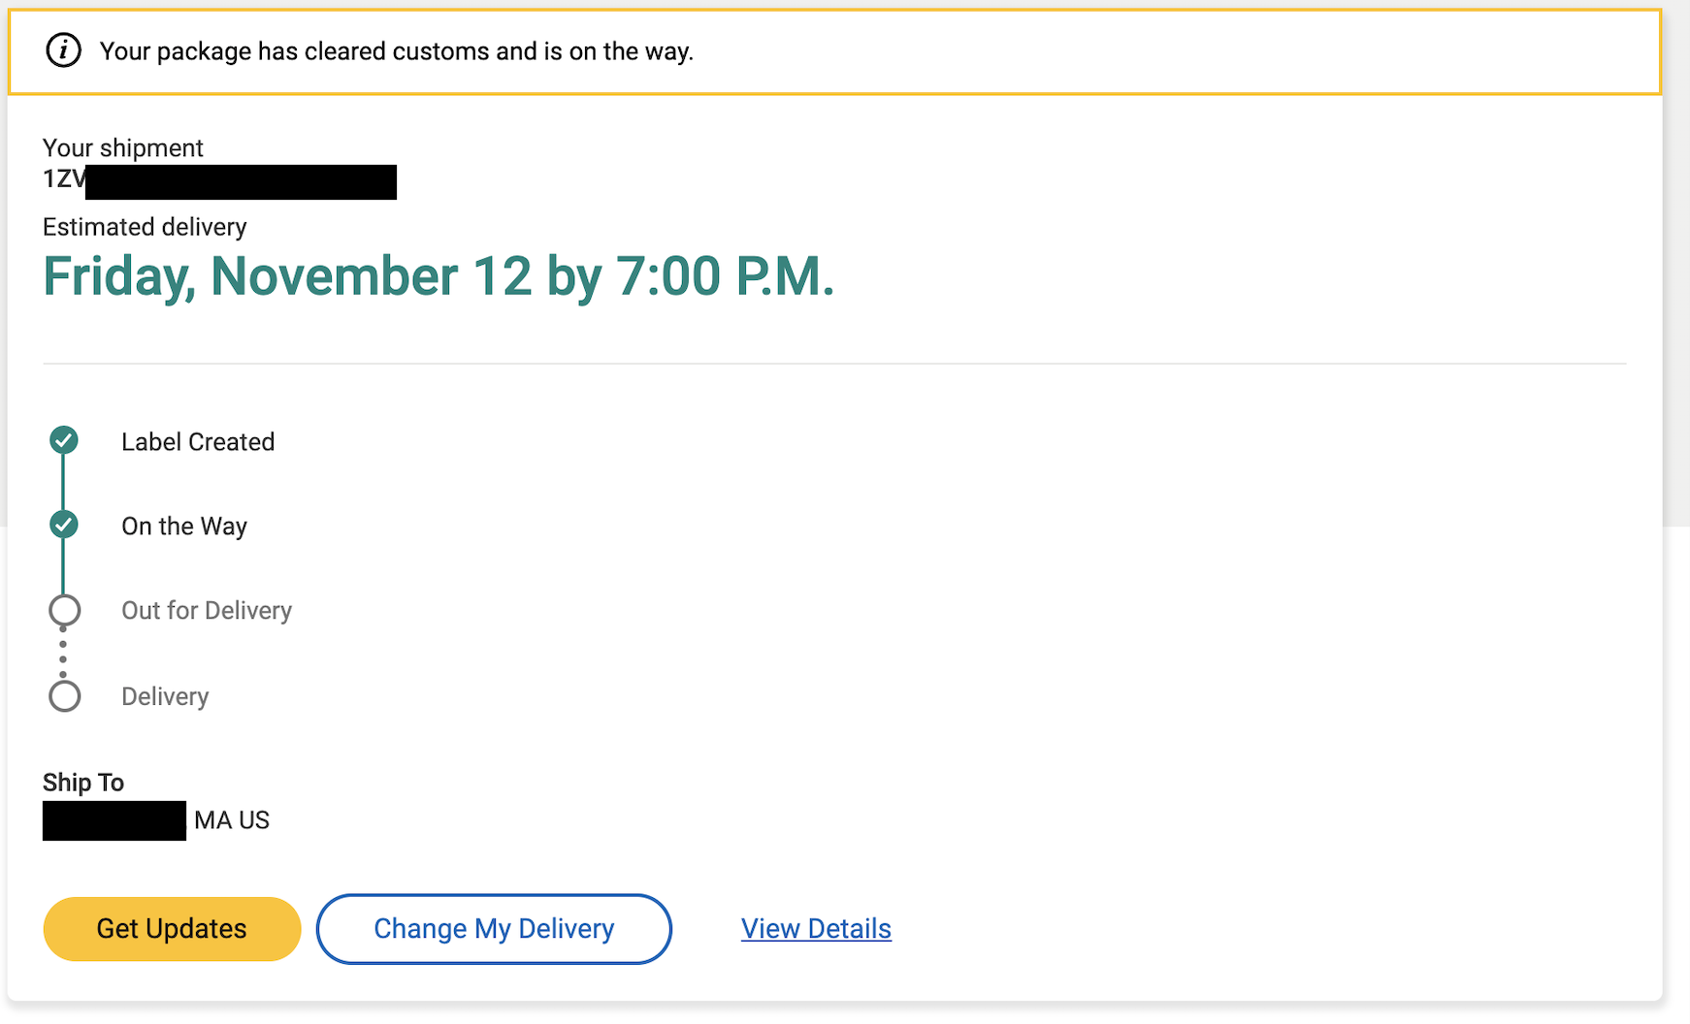The width and height of the screenshot is (1690, 1024).
Task: Click the Friday, November 12 delivery date heading
Action: click(439, 276)
